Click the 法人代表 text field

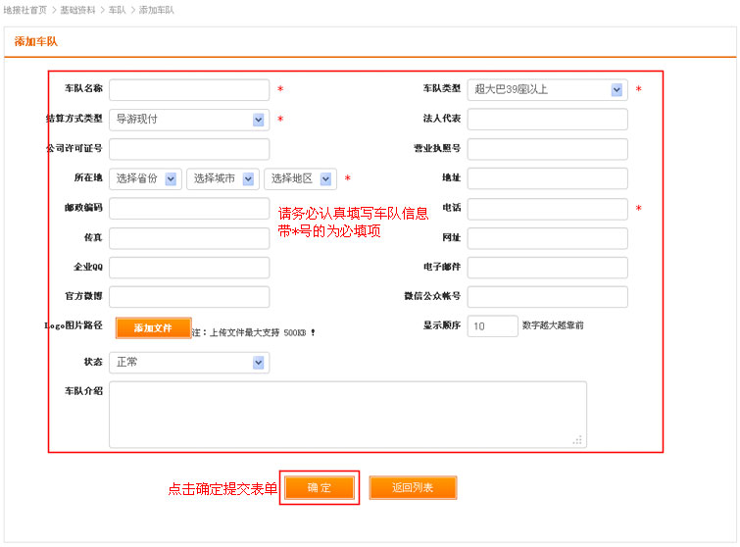(x=547, y=120)
